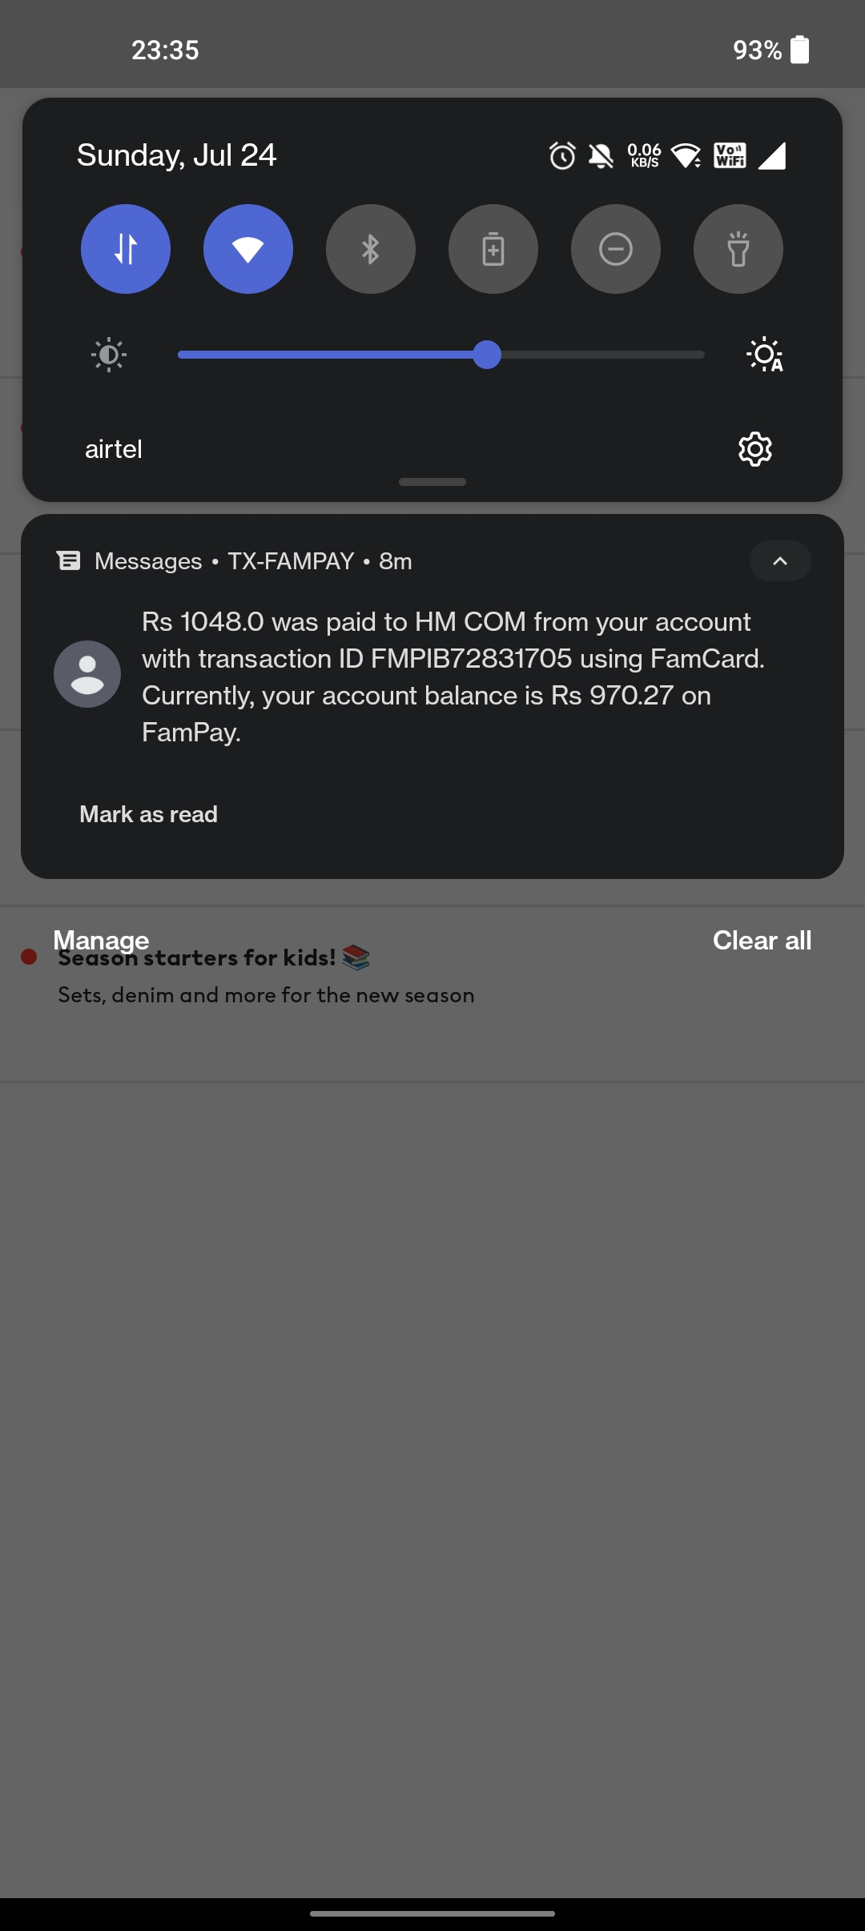This screenshot has height=1931, width=865.
Task: Turn off the Wi-Fi tile
Action: click(x=247, y=249)
